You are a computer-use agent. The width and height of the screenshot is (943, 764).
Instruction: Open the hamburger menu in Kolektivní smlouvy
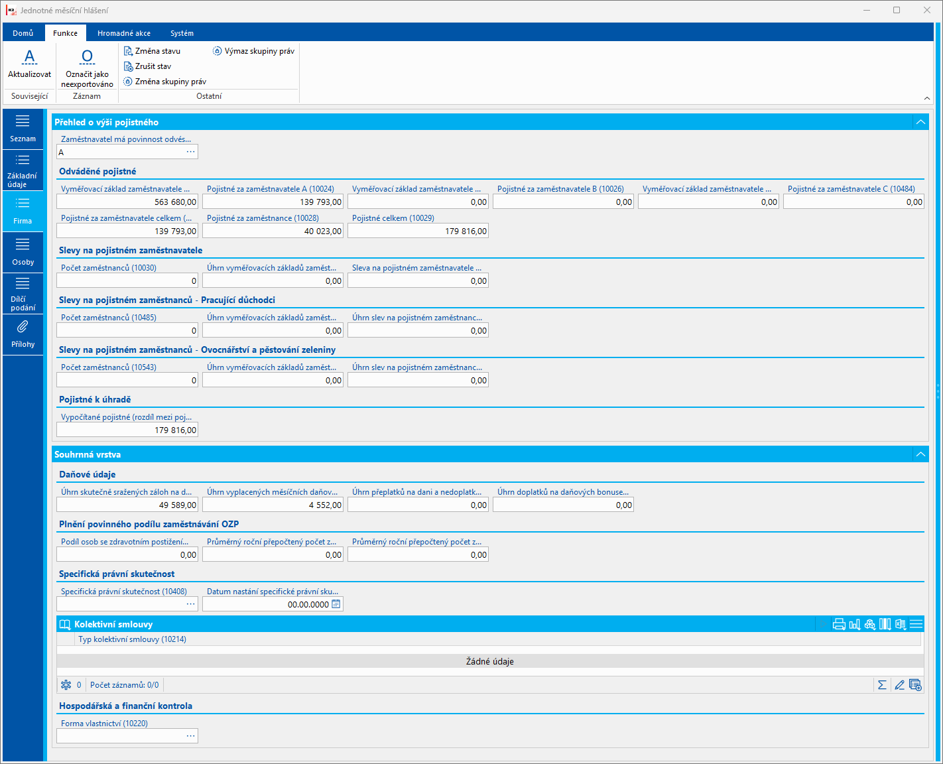coord(916,624)
